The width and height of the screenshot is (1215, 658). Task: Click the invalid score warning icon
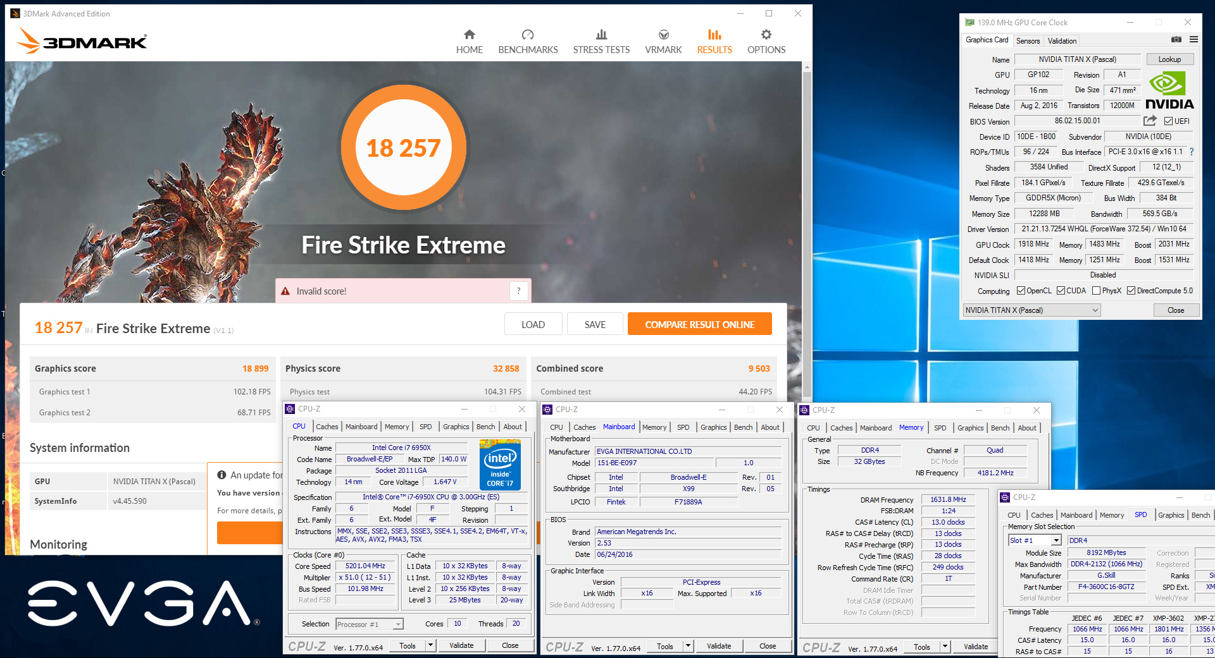[x=285, y=291]
